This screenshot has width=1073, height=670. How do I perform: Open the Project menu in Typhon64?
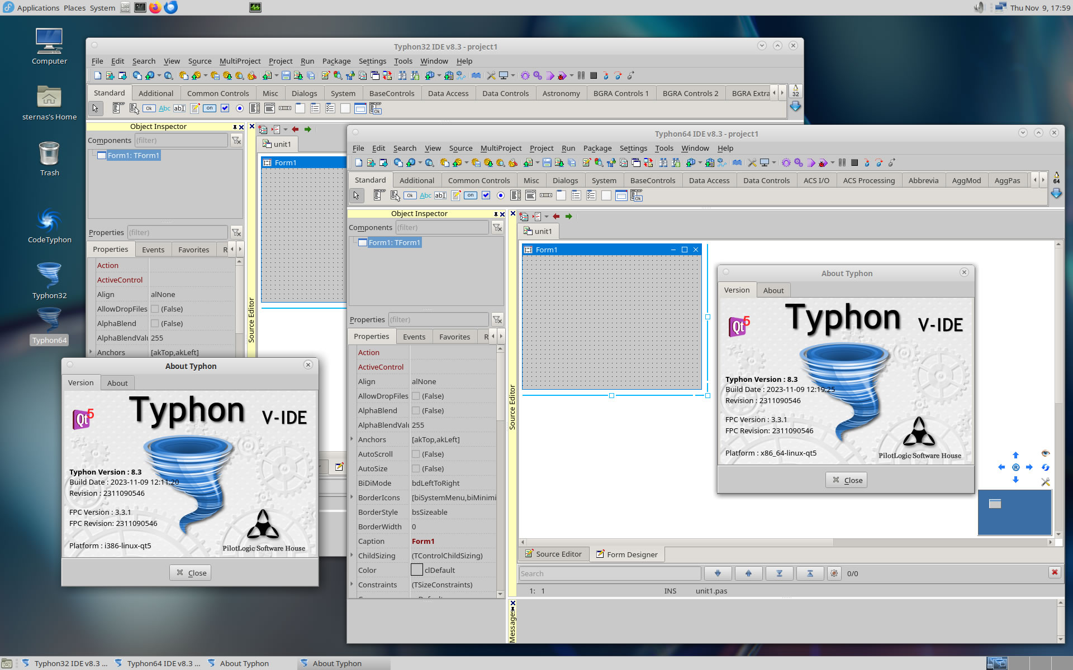(542, 148)
